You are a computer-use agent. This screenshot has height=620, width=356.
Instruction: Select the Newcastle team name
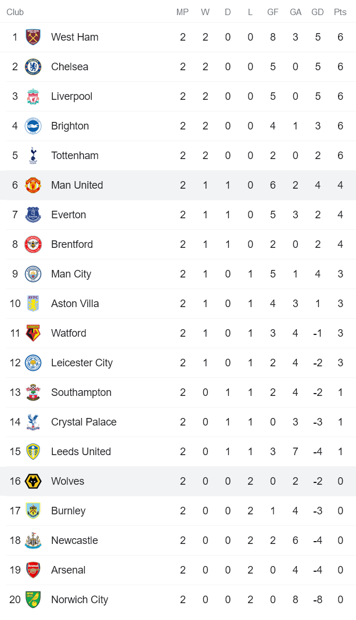point(74,540)
